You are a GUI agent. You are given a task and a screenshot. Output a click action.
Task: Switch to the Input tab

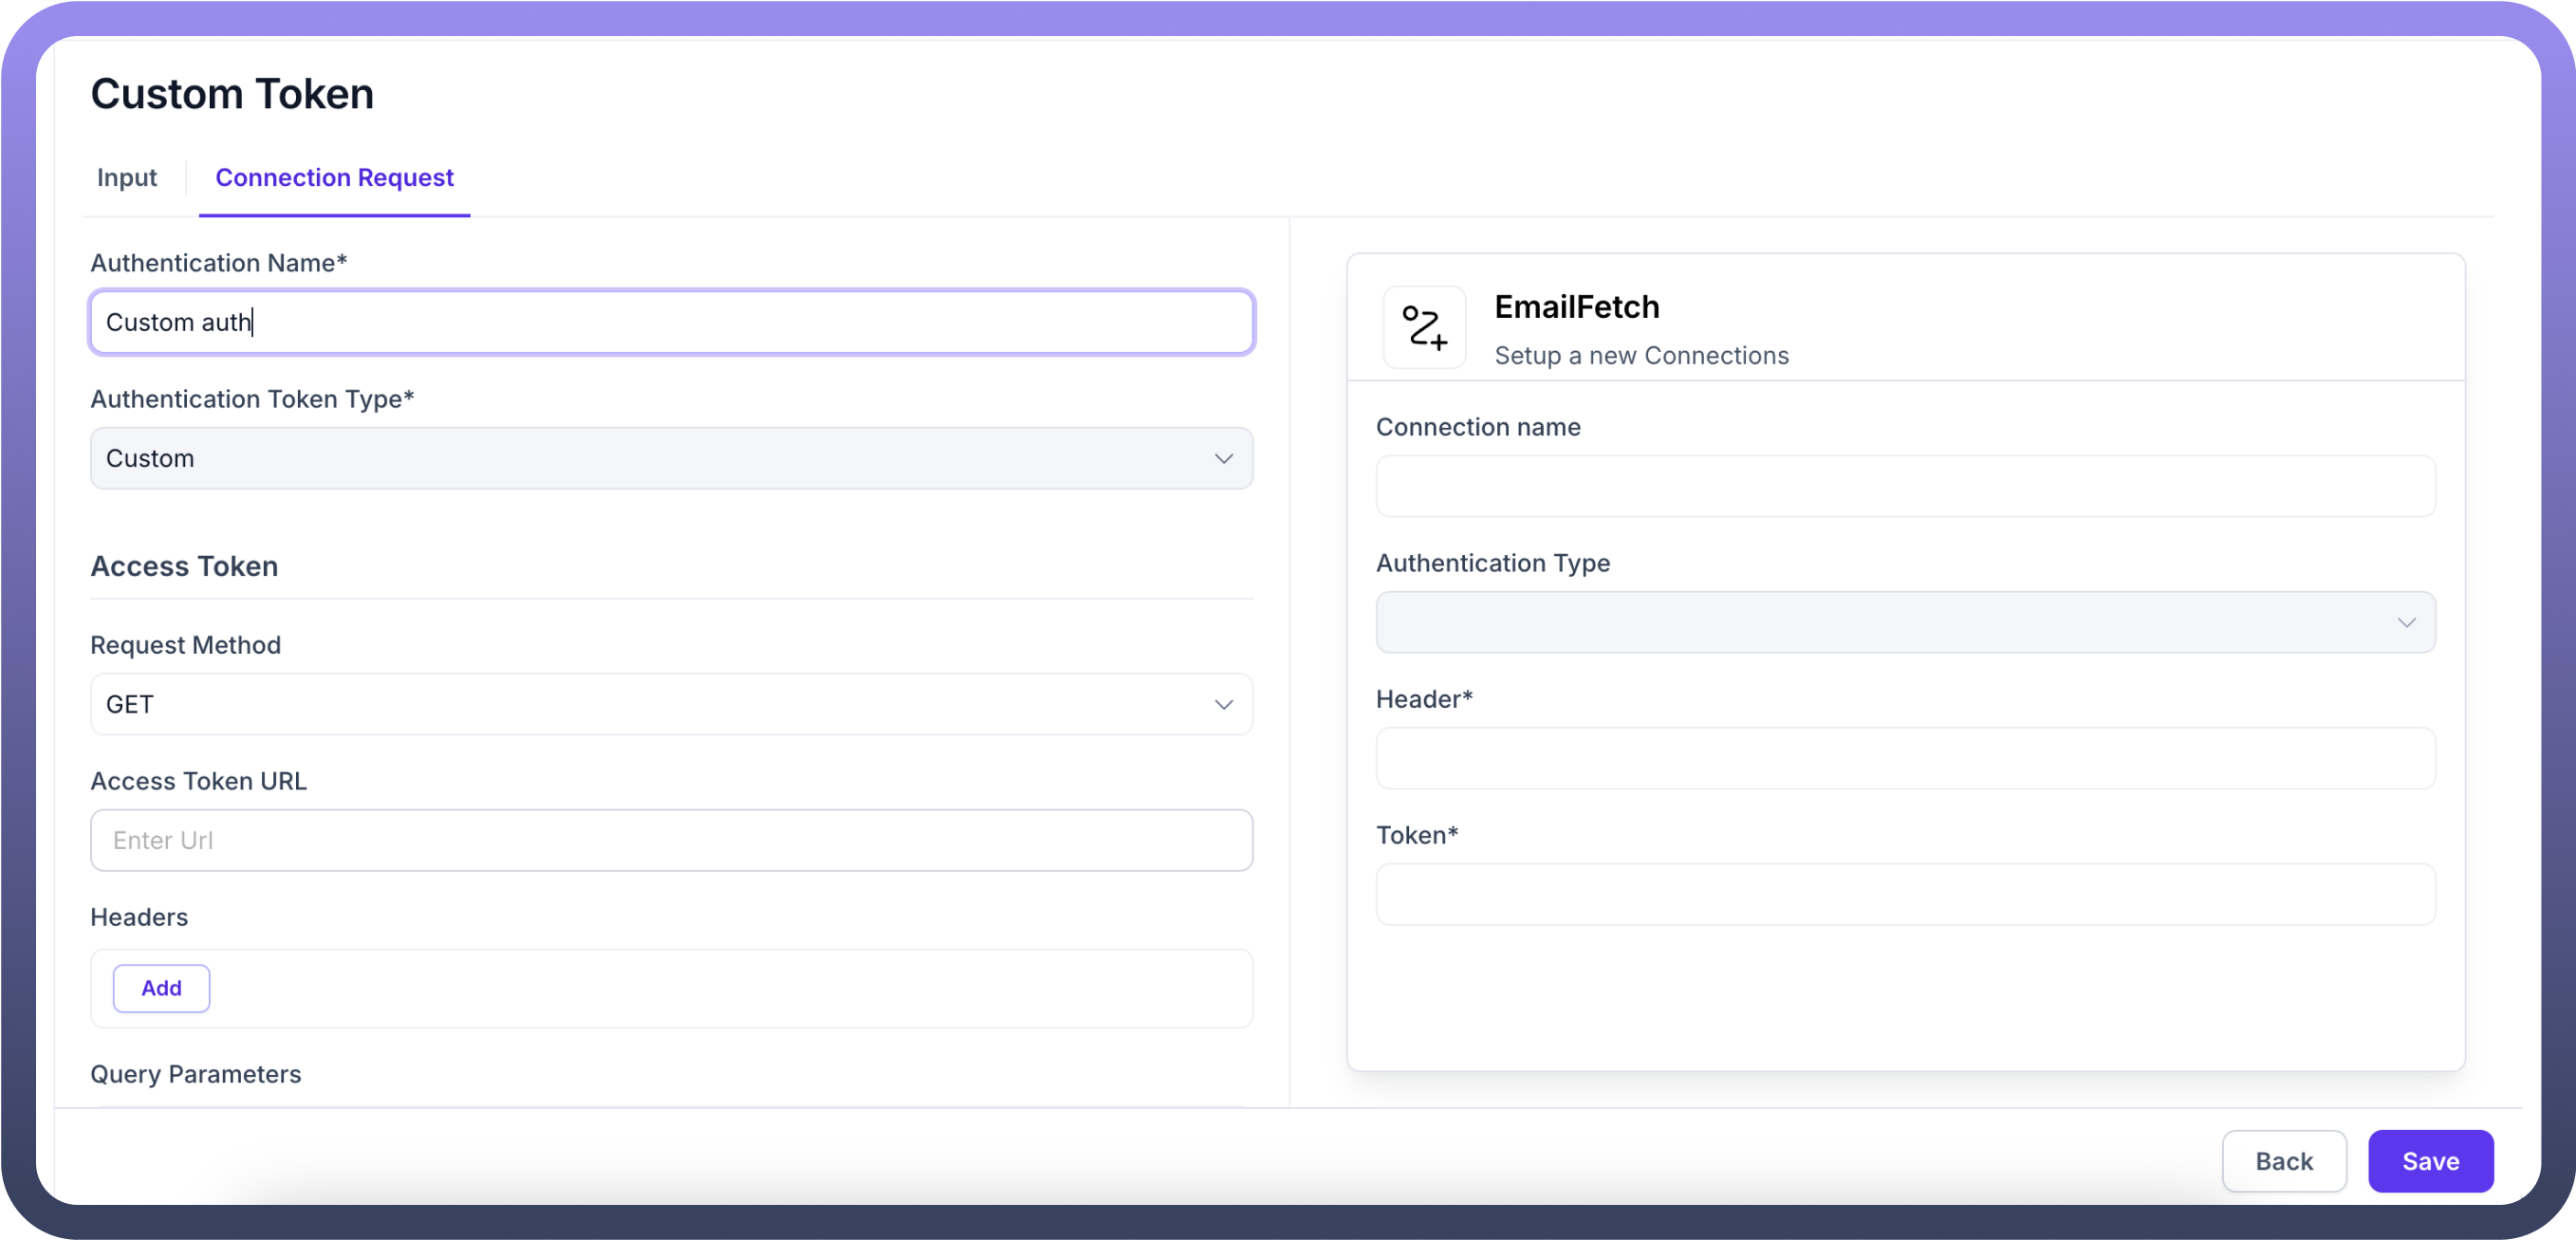tap(127, 177)
